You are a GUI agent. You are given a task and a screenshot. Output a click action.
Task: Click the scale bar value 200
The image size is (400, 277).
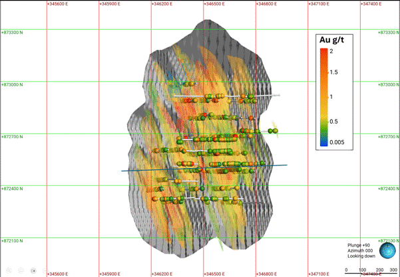tap(379, 270)
